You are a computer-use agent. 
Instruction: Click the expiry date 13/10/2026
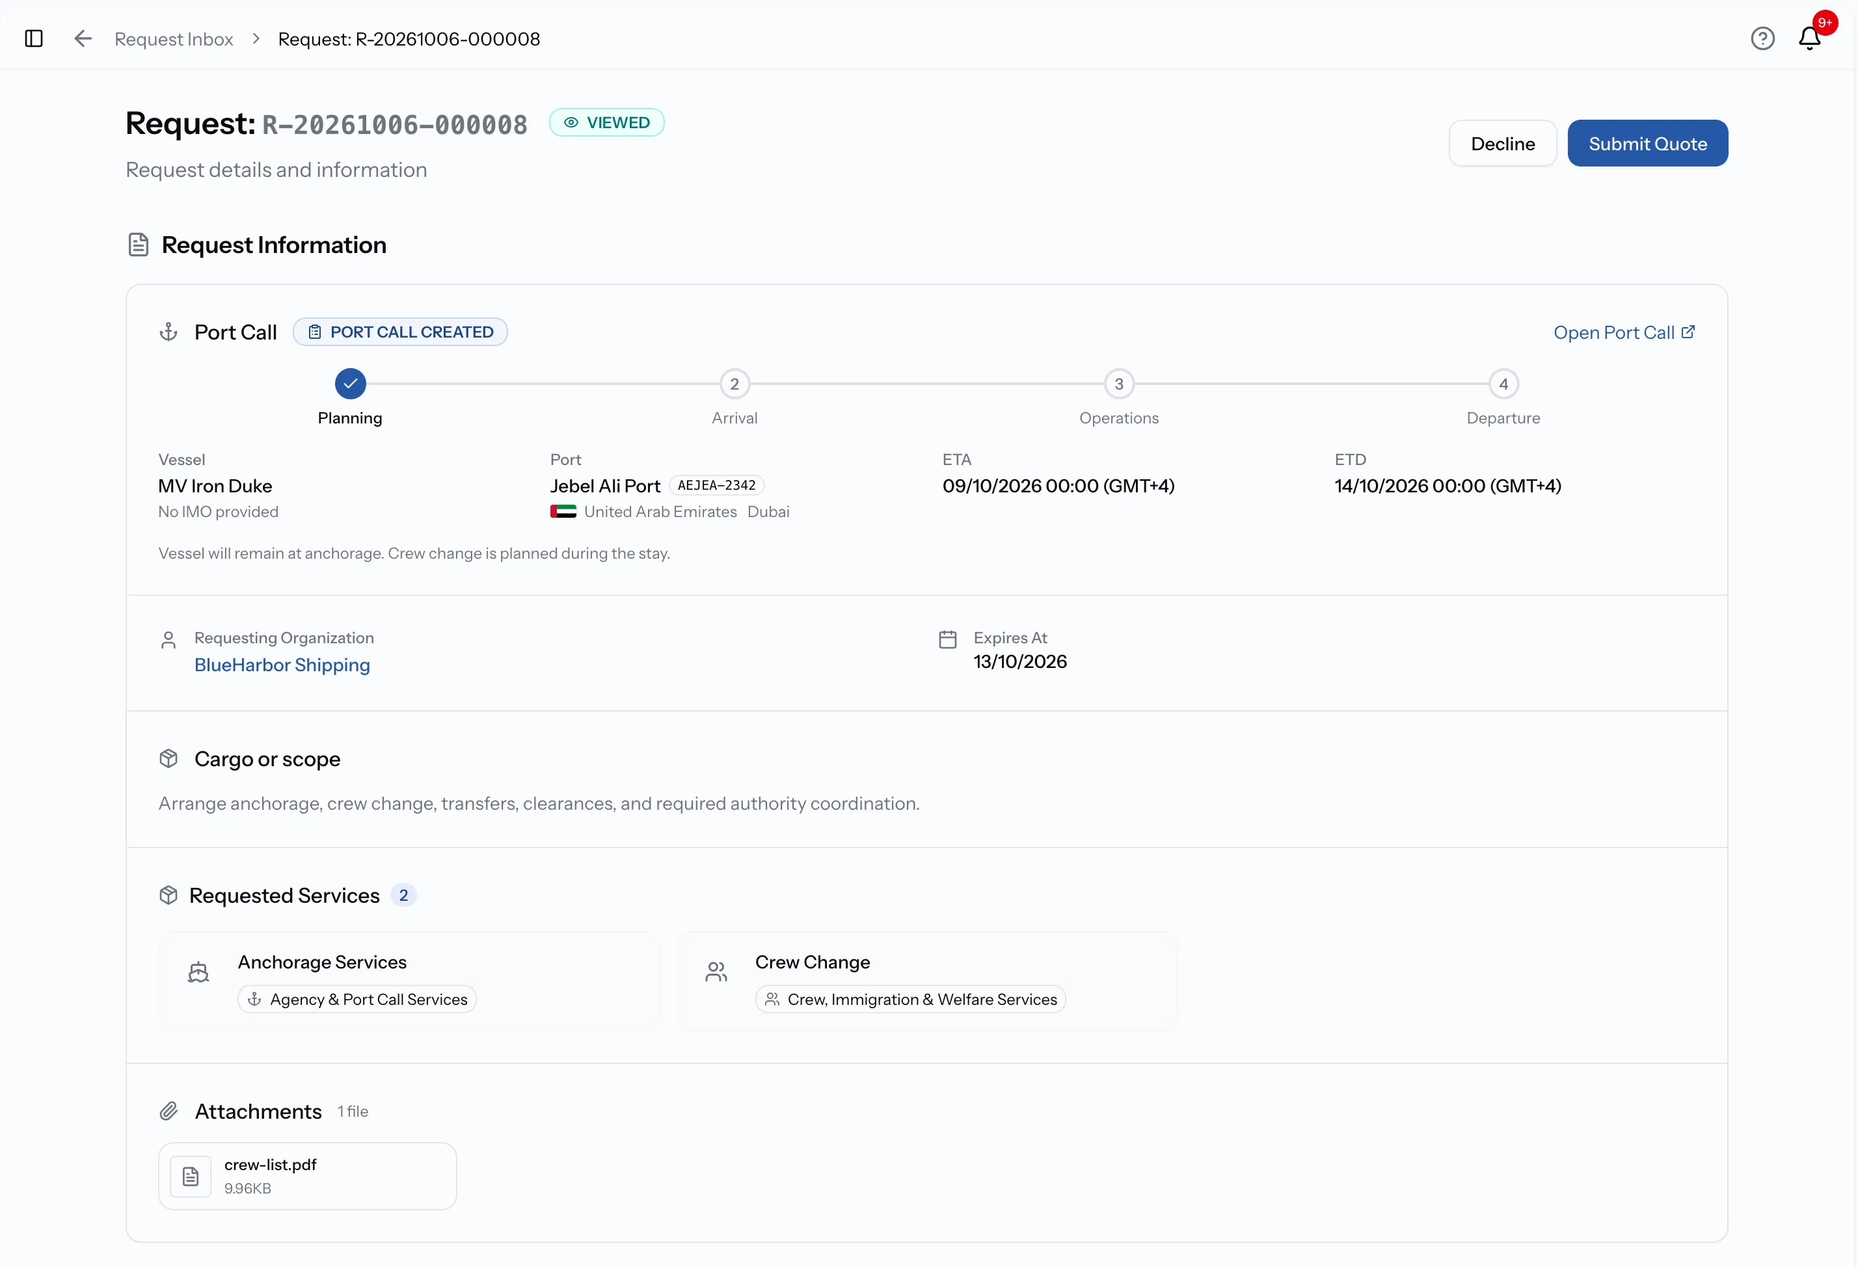1020,662
